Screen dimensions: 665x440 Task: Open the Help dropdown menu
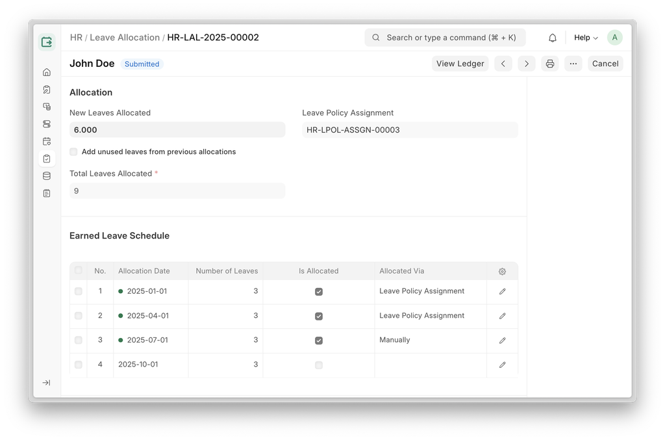(586, 38)
